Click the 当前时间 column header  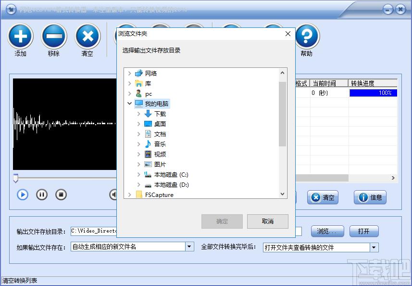[329, 83]
